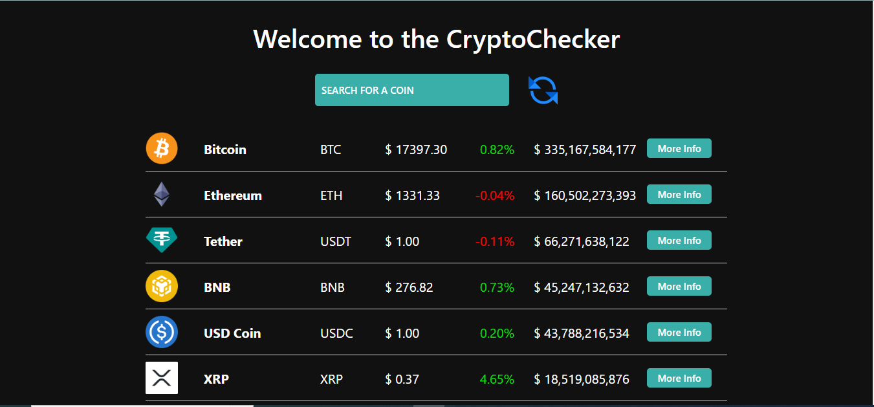The image size is (874, 407).
Task: Open More Info for Ethereum
Action: pyautogui.click(x=679, y=194)
